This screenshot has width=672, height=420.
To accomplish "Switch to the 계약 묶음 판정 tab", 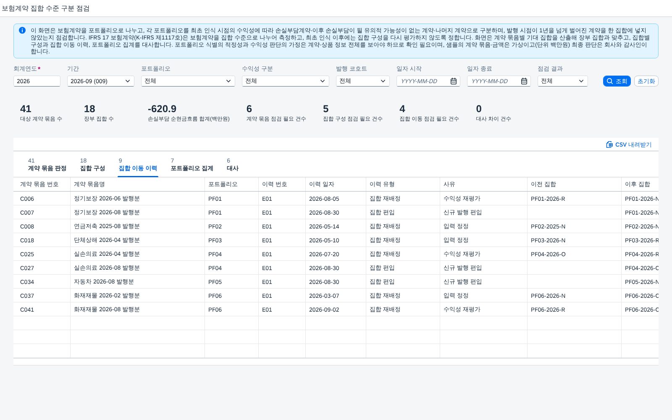I will (47, 165).
